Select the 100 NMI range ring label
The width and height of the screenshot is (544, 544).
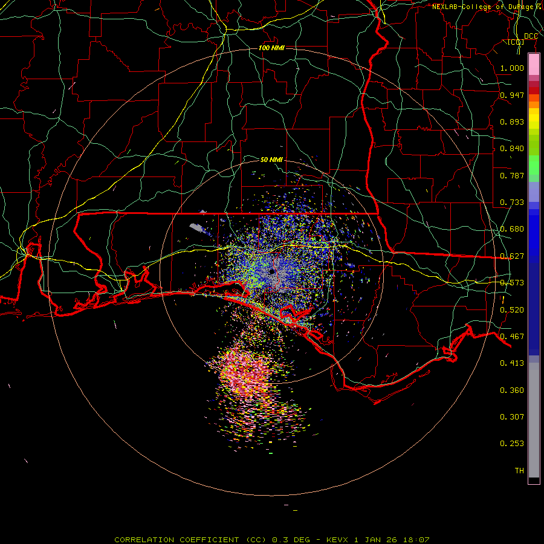[271, 48]
